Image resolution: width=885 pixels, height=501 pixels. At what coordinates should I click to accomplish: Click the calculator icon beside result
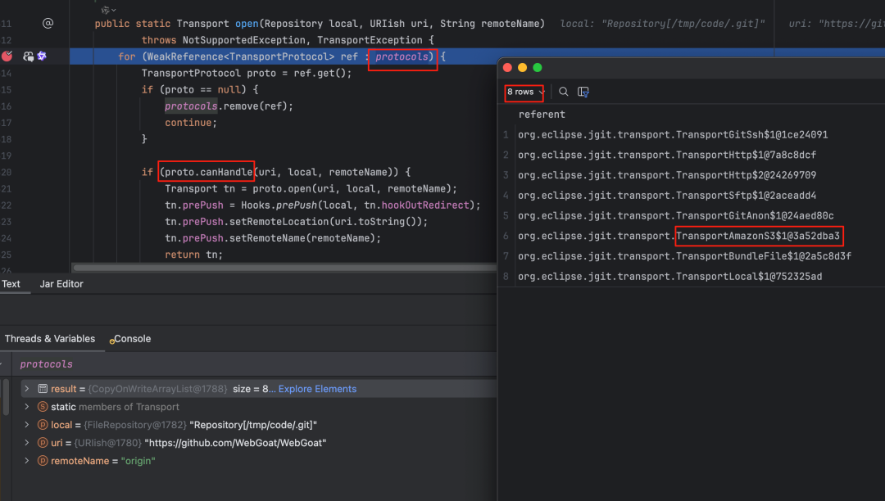click(x=43, y=388)
